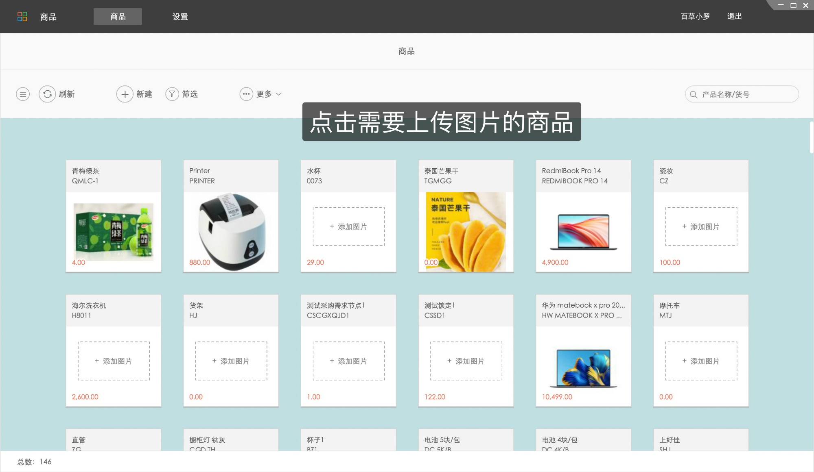
Task: Open the 百草小罗 user menu
Action: [694, 16]
